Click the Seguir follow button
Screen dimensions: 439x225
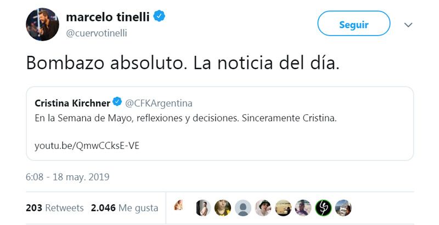[353, 25]
